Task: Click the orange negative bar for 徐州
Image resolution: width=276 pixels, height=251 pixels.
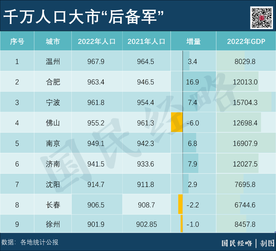Action: tap(182, 224)
